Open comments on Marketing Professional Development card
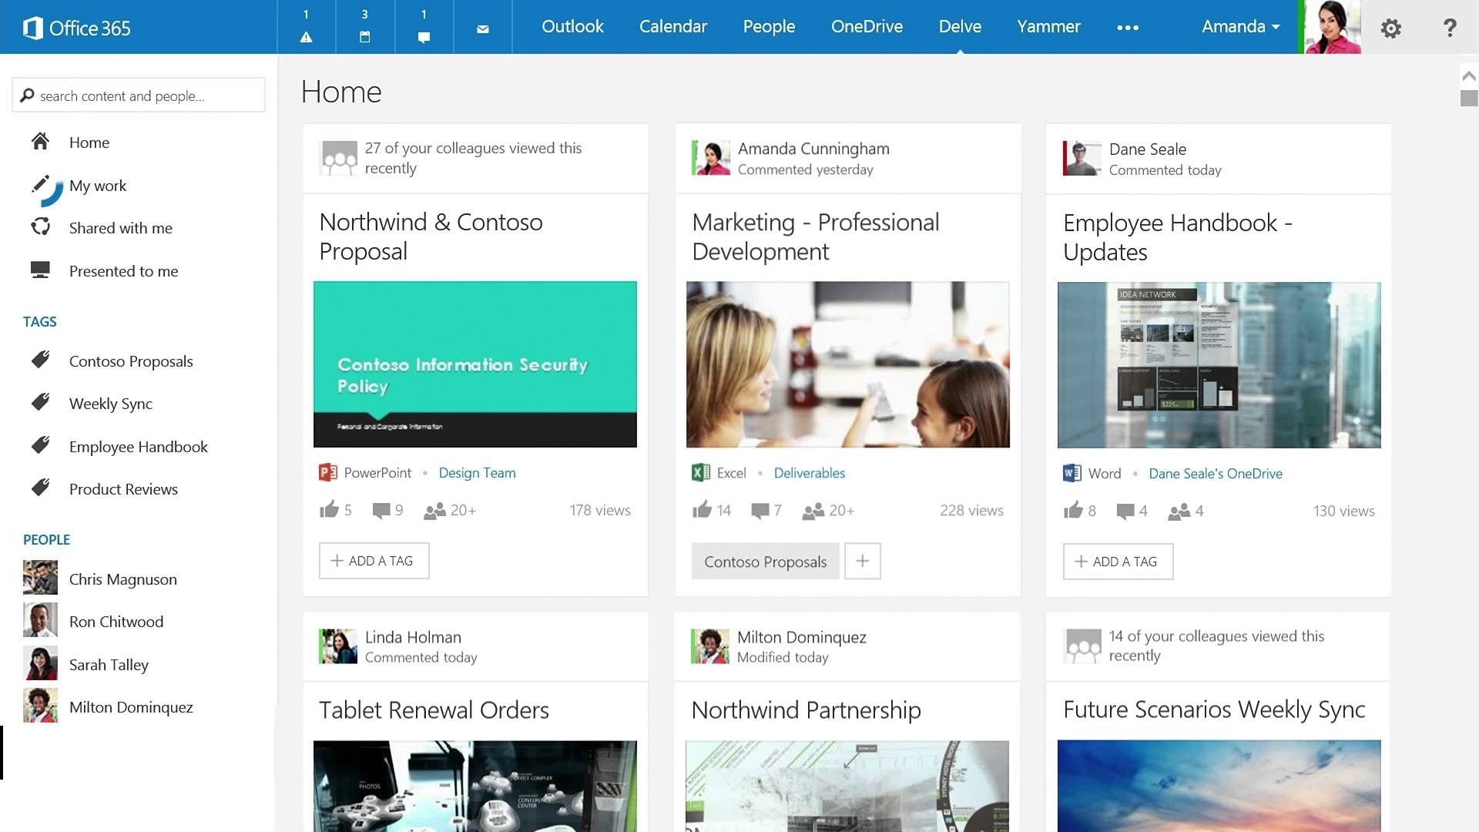 (x=760, y=510)
